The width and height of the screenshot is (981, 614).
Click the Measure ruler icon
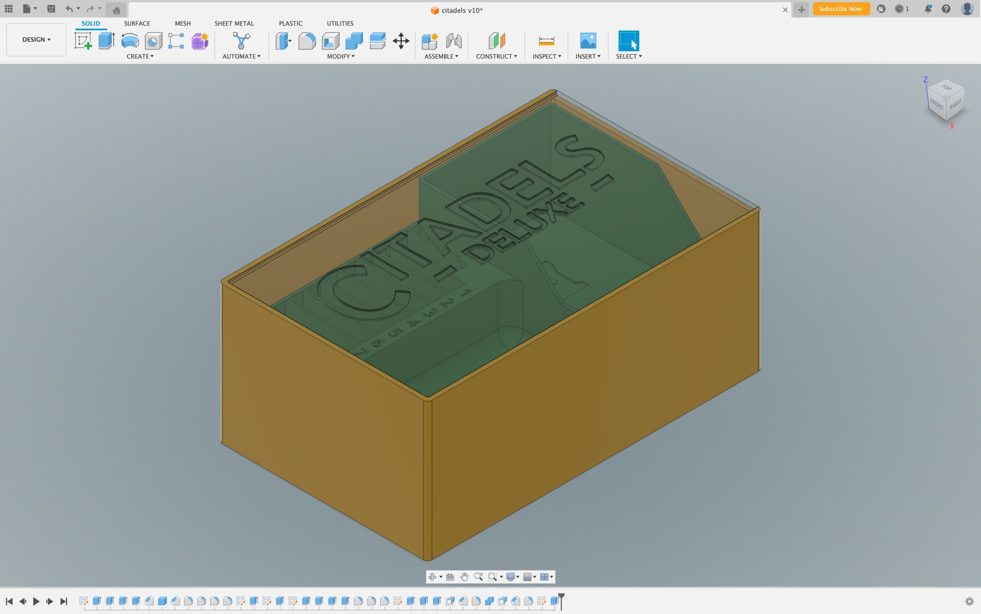pos(546,41)
